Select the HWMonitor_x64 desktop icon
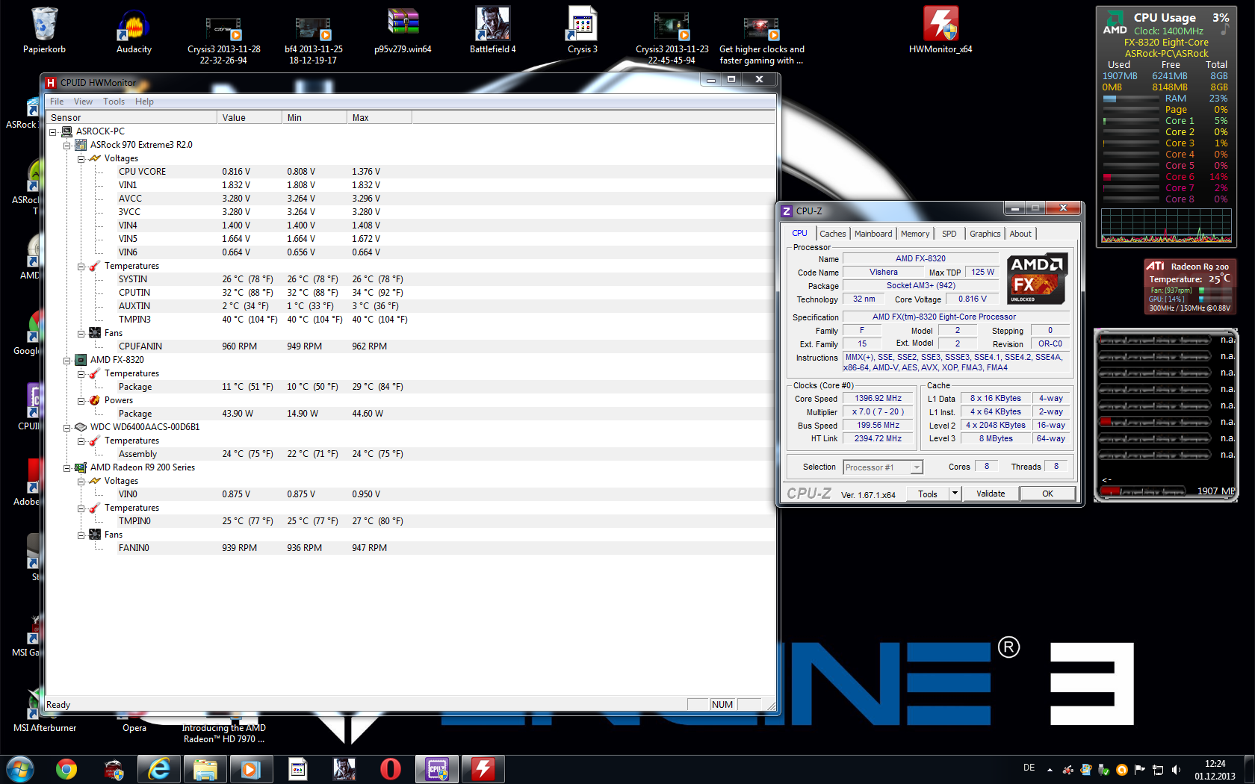Screen dimensions: 1255x784 pos(941,31)
